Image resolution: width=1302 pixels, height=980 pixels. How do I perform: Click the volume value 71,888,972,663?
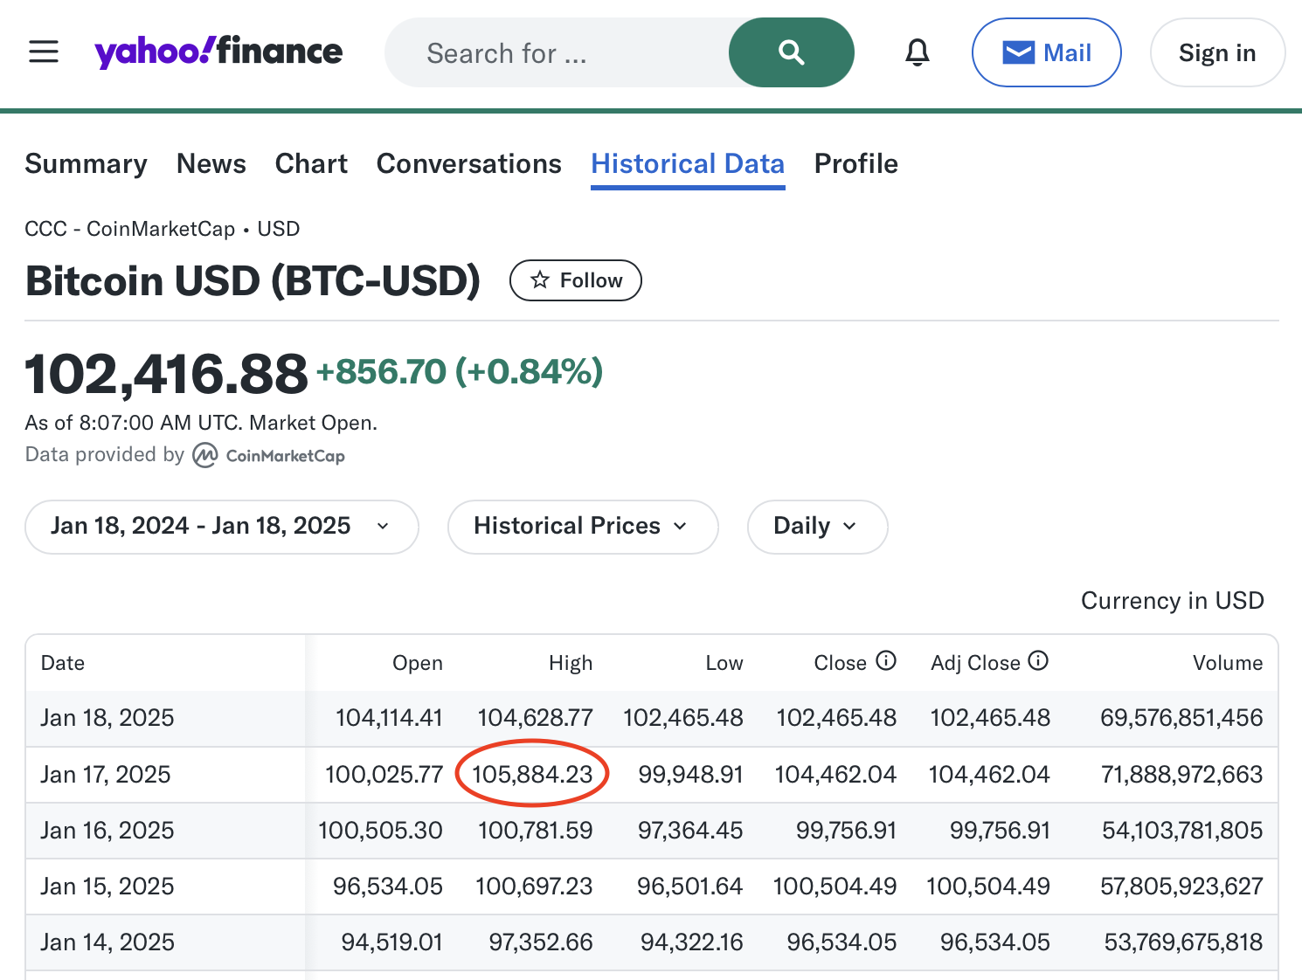[x=1181, y=775]
